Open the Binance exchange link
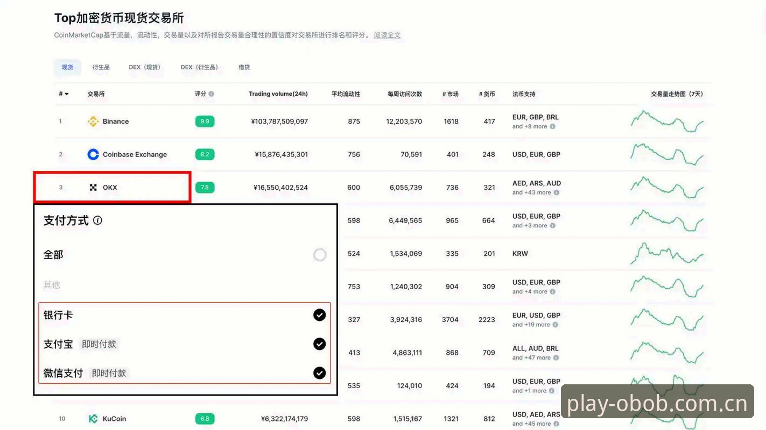Screen dimensions: 766x430 click(x=116, y=121)
